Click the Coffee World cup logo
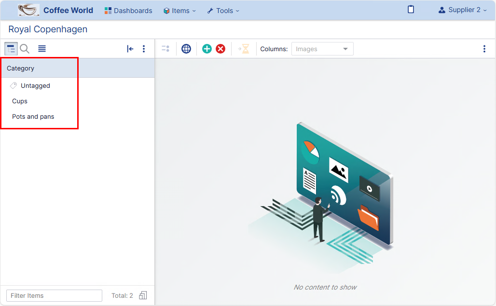Screen dimensions: 496x306 pyautogui.click(x=28, y=10)
